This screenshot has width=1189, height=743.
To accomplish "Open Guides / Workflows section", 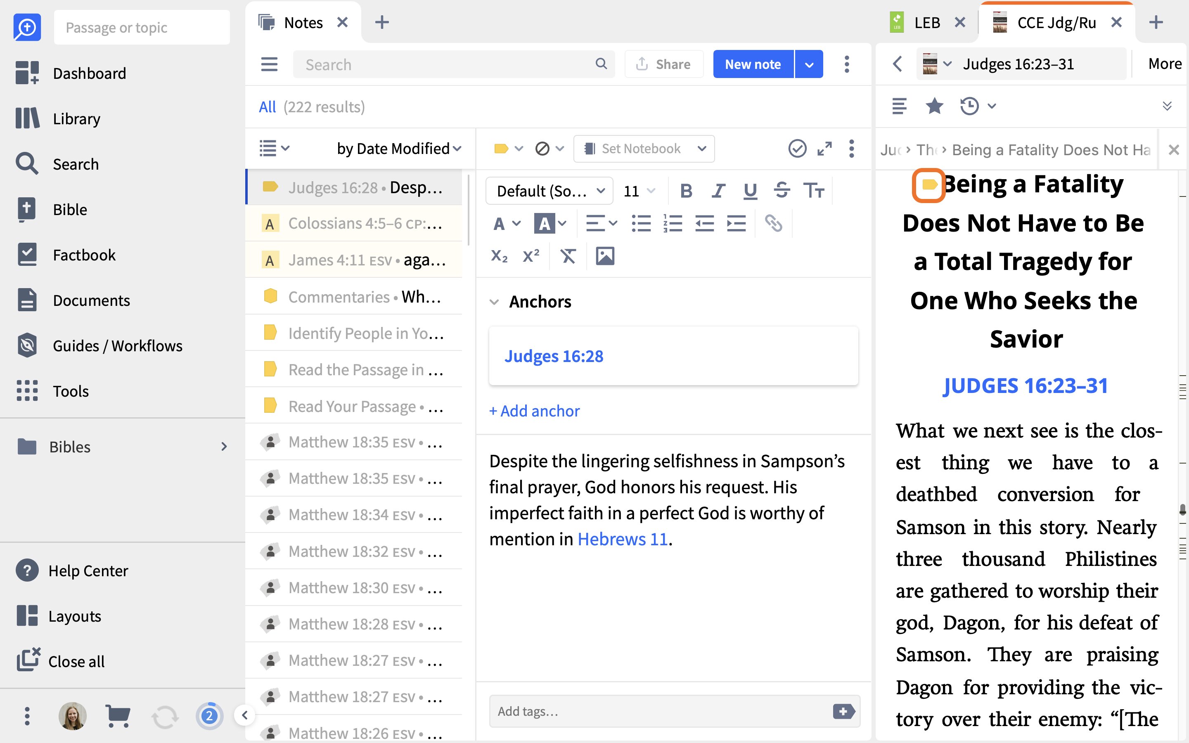I will (x=99, y=345).
